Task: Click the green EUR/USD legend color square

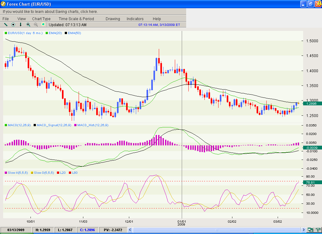Action: [x=6, y=33]
